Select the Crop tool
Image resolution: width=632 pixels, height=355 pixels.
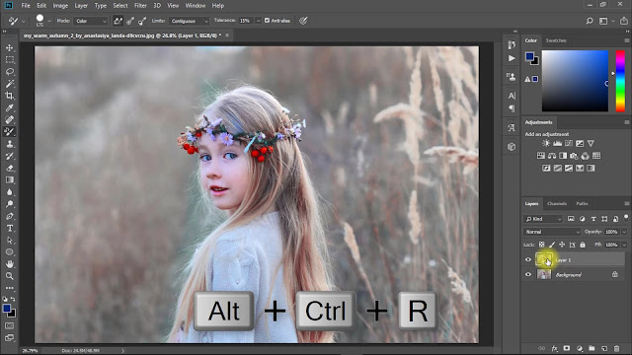[x=9, y=96]
